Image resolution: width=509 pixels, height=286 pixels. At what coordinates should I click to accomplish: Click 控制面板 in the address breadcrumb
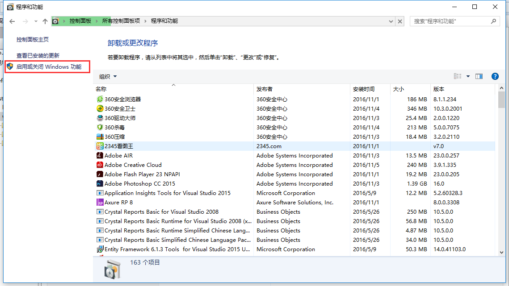tap(80, 21)
